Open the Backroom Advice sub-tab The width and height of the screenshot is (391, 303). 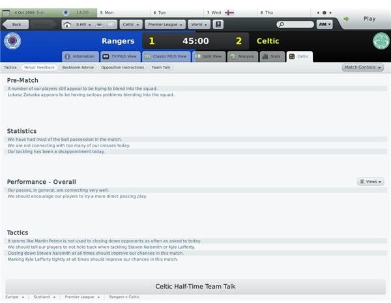78,67
